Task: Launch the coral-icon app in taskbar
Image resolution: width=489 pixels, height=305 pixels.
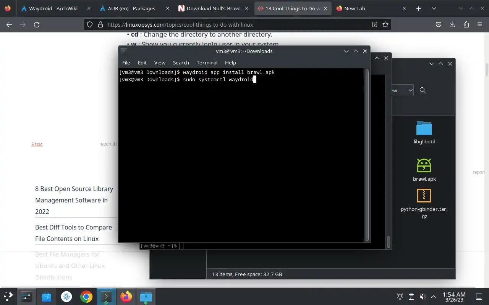Action: (x=66, y=297)
